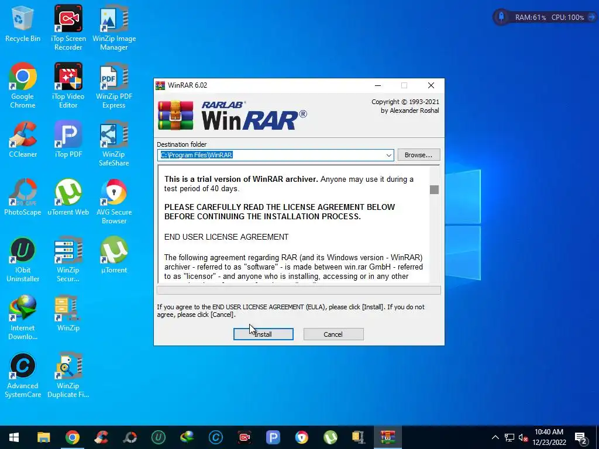This screenshot has height=449, width=599.
Task: Select WinZip desktop shortcut
Action: click(x=68, y=313)
